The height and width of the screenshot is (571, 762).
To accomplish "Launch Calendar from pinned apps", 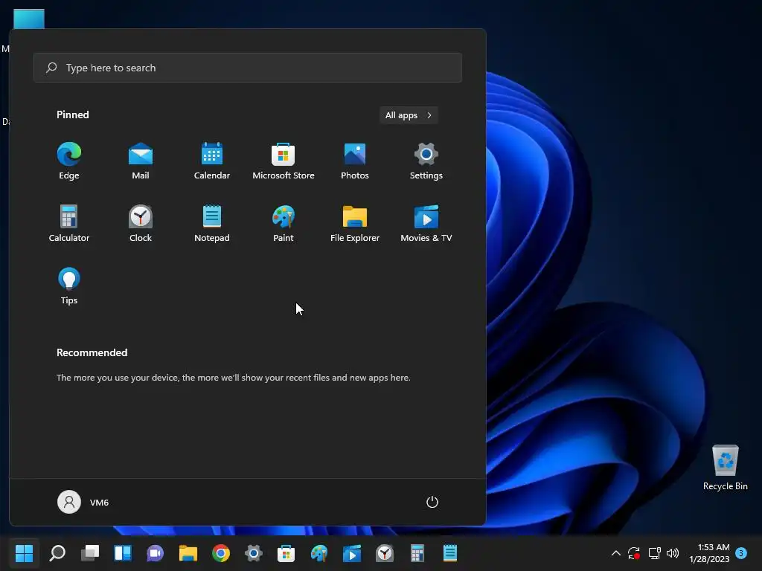I will click(x=212, y=161).
